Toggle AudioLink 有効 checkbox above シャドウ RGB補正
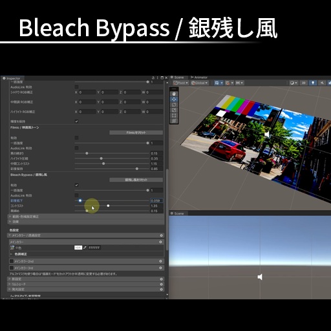The height and width of the screenshot is (331, 331). 76,87
